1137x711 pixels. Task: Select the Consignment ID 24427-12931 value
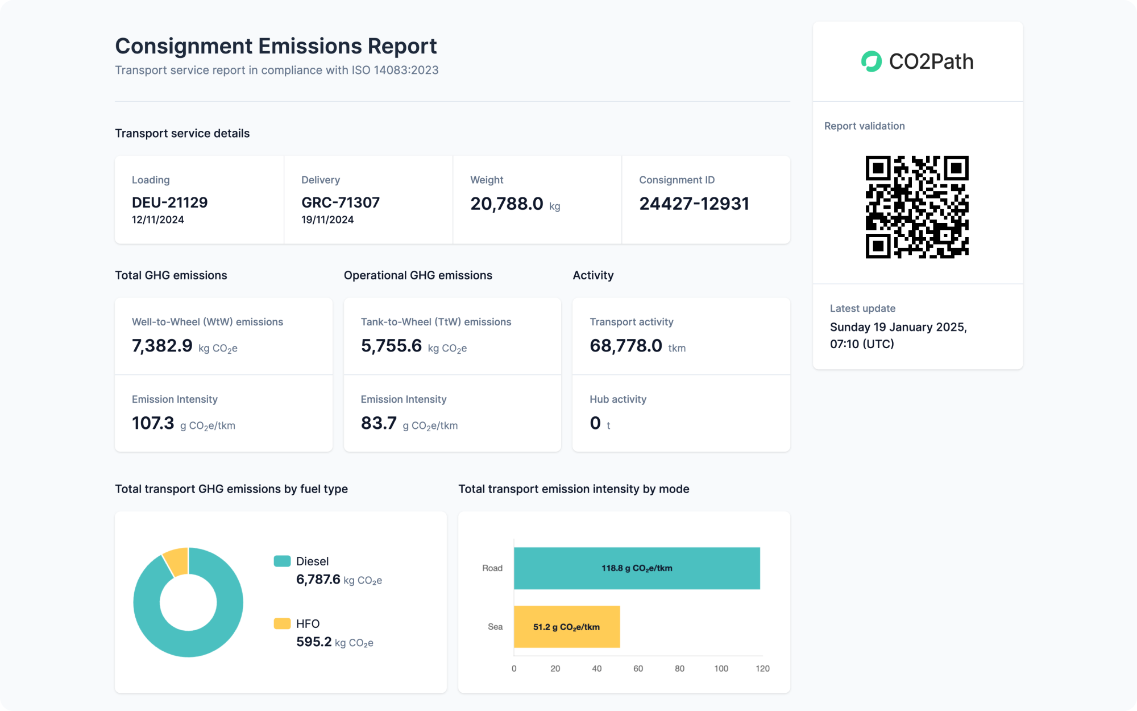694,204
